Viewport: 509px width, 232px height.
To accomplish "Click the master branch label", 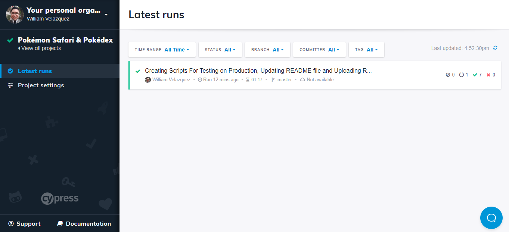I will (285, 80).
